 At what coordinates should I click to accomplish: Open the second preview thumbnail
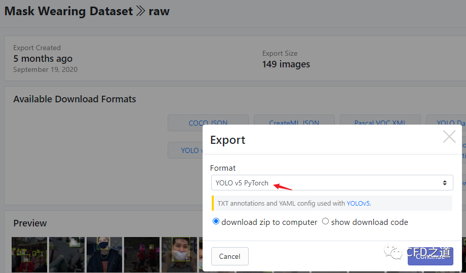pyautogui.click(x=66, y=255)
